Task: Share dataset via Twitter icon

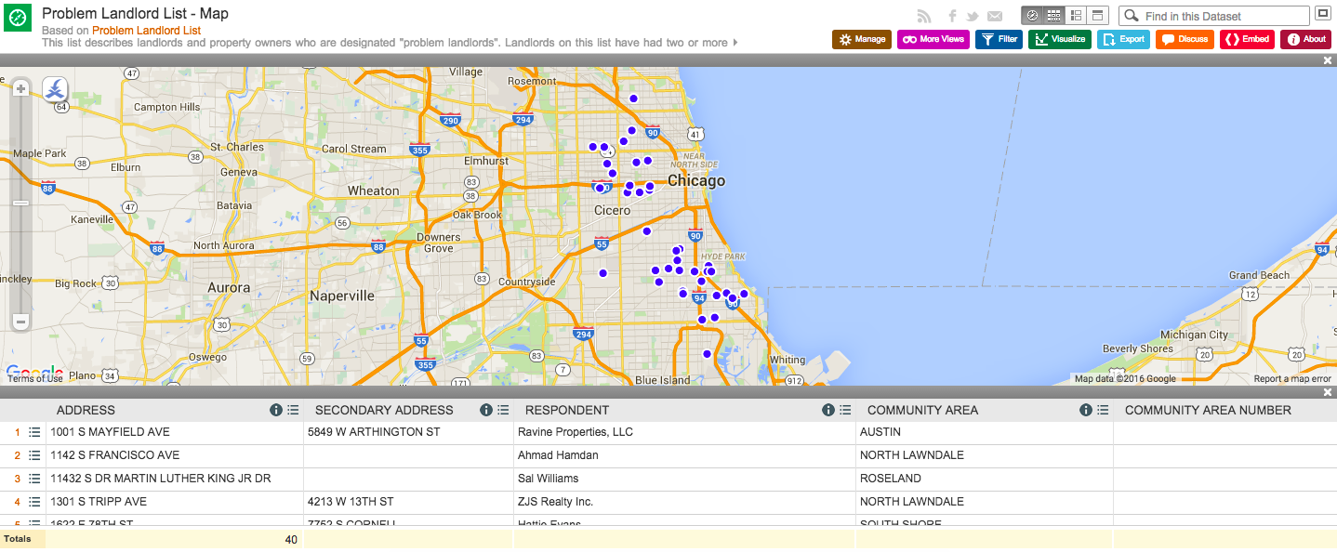Action: [x=973, y=16]
